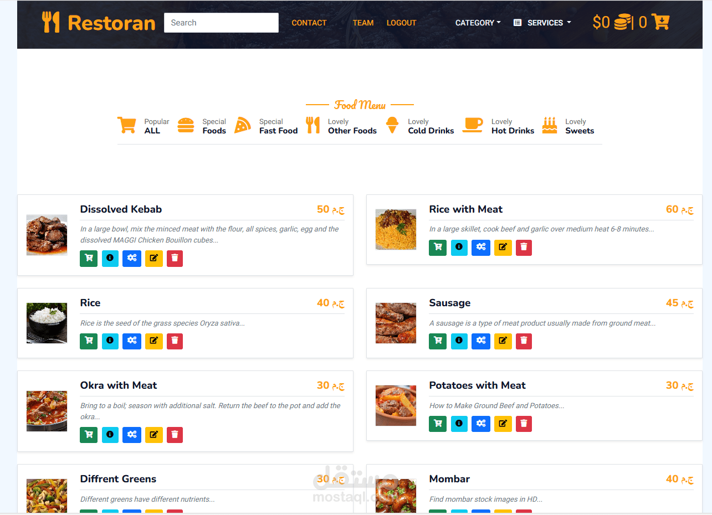This screenshot has width=712, height=515.
Task: Open gears options for the Rice item
Action: coord(132,341)
